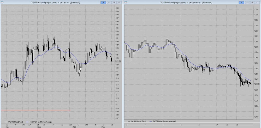The image size is (261, 128).
Task: Click the Dec month label on daily time axis
Action: pyautogui.click(x=39, y=127)
